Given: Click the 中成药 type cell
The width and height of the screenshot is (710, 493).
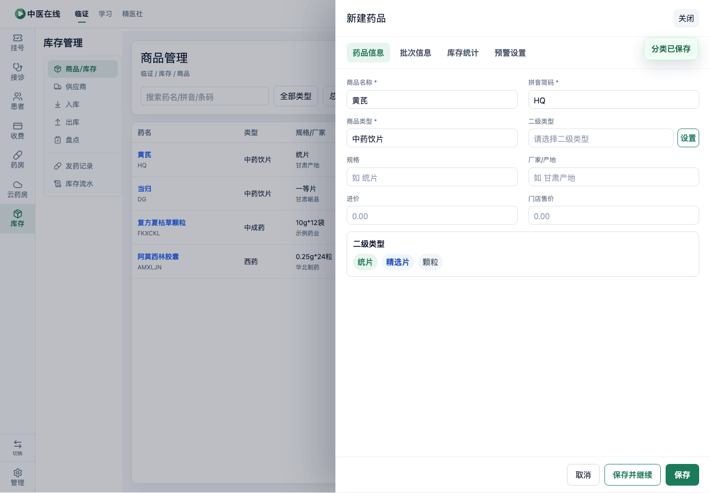Looking at the screenshot, I should click(x=254, y=228).
